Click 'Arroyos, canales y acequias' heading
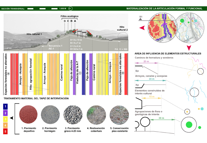This screenshot has width=207, height=143. (151, 76)
